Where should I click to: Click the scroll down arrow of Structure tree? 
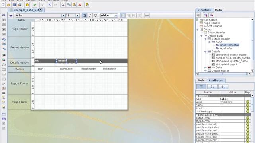252,71
